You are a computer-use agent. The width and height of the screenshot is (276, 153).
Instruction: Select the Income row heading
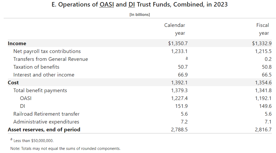tap(17, 43)
